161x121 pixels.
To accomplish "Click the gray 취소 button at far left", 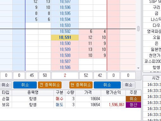I will (5, 85).
